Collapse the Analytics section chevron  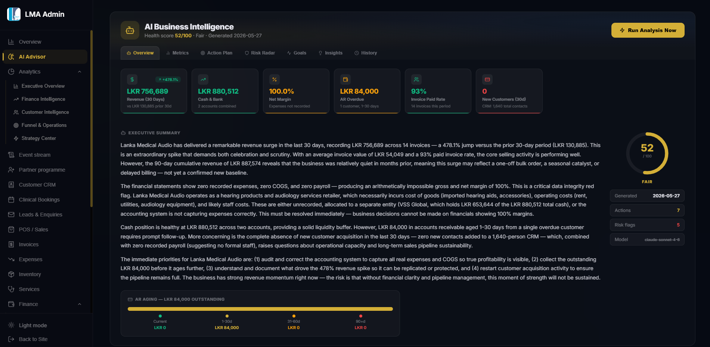[x=80, y=72]
